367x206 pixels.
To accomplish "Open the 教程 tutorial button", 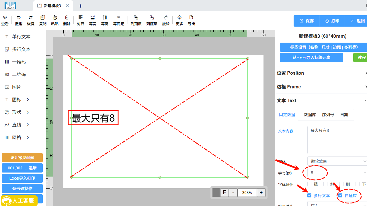I will (x=360, y=58).
